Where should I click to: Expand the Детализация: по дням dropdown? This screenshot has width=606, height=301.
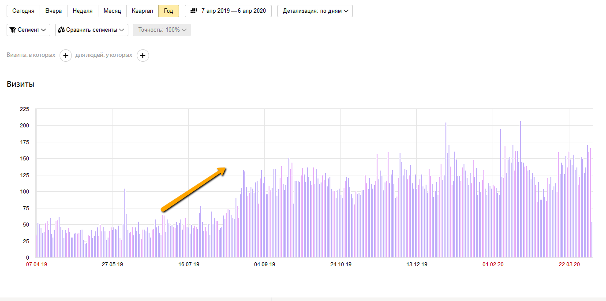315,11
